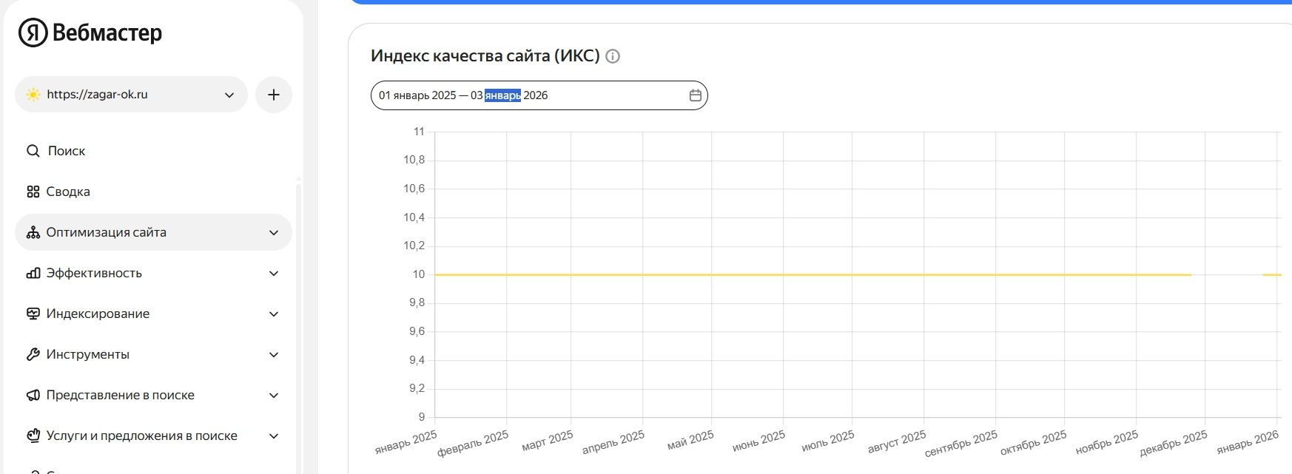1292x474 pixels.
Task: Click the Представление в поиске megaphone icon
Action: (x=33, y=395)
